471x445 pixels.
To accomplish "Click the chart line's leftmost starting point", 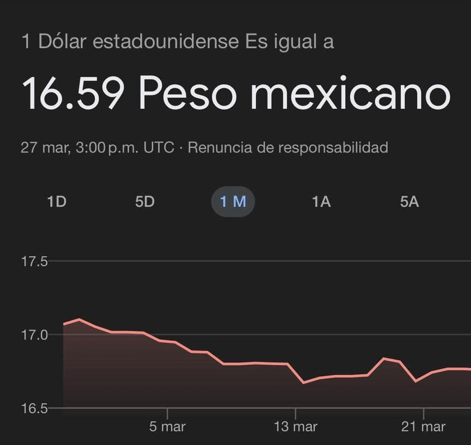I will click(x=64, y=324).
